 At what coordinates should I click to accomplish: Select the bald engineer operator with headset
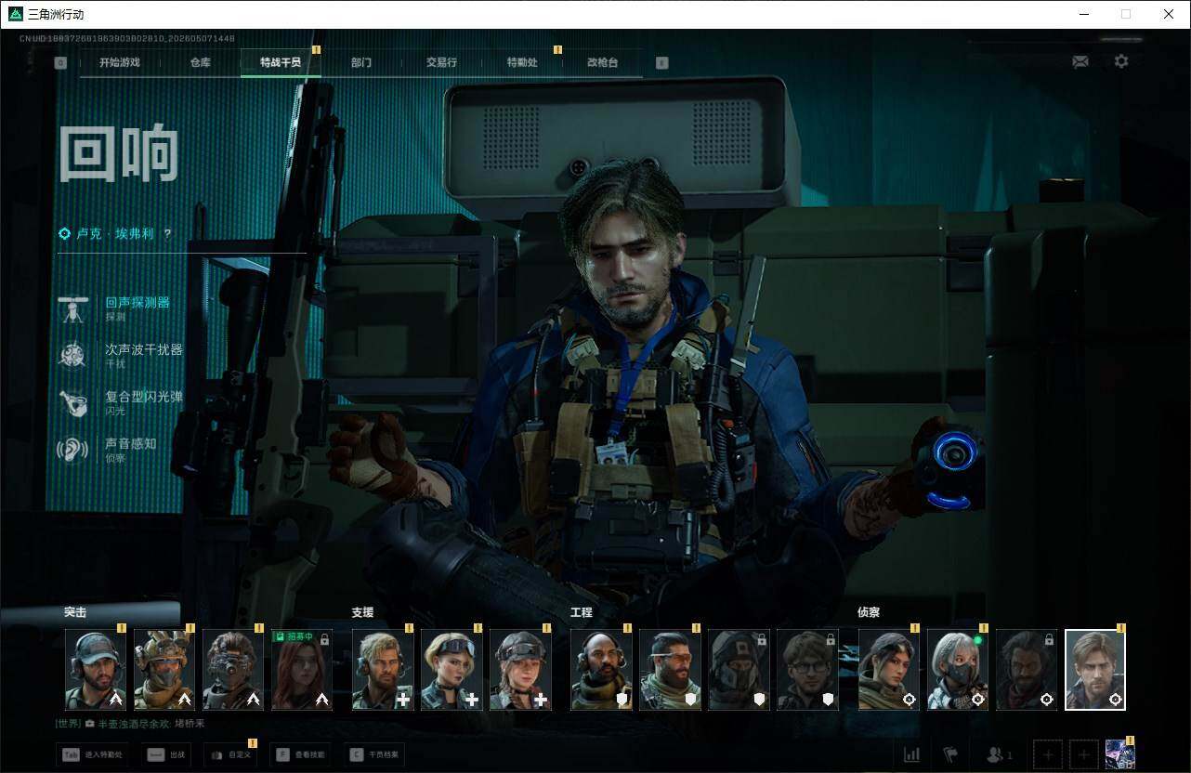point(601,670)
